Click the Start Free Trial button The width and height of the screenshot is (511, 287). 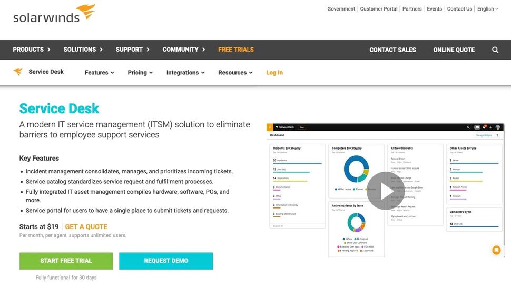click(66, 261)
